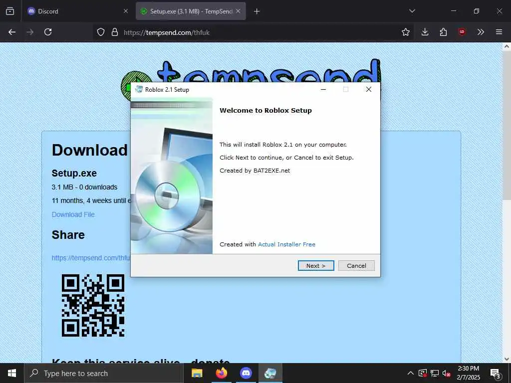Screen dimensions: 511x383
Task: Open the tracking protection shield
Action: pos(101,32)
